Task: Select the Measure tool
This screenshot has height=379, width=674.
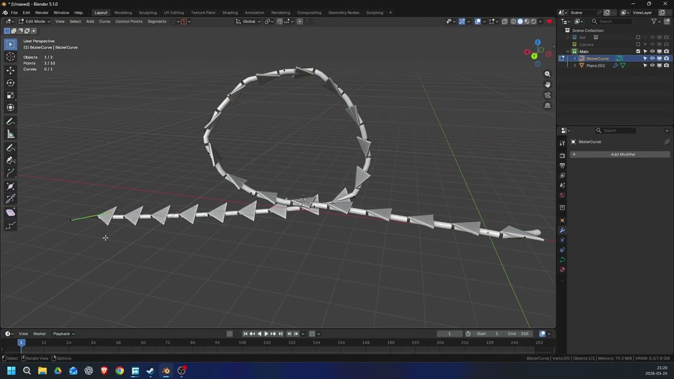Action: 11,134
